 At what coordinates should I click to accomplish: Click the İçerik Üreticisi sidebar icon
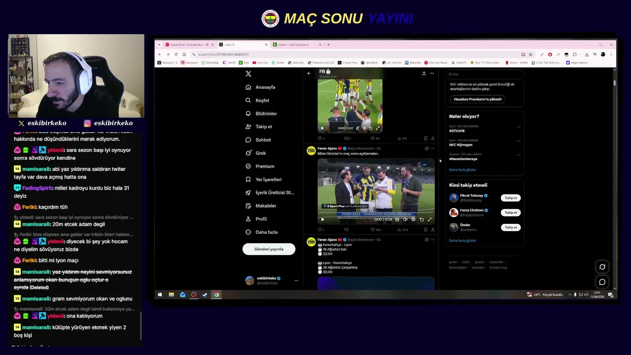point(248,193)
